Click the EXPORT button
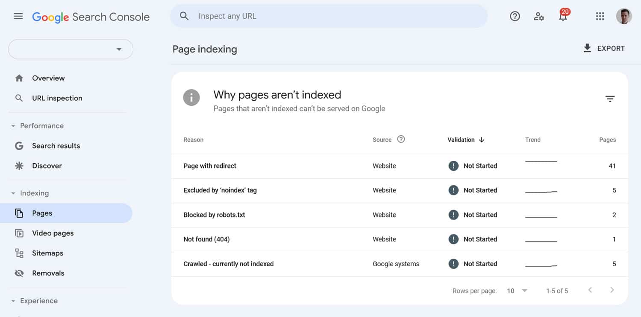The image size is (641, 317). 604,48
